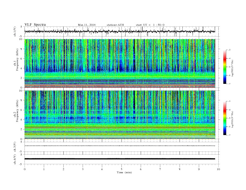Viewport: 246px width, 190px height.
Task: Click the x-axis tick label "2"
Action: (63, 169)
